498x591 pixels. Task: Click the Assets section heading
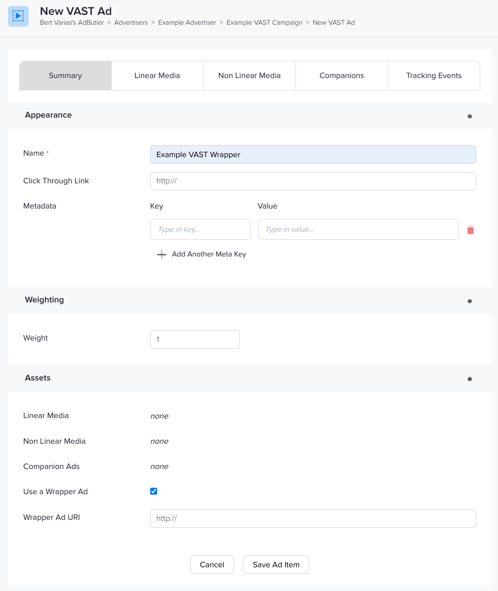38,378
